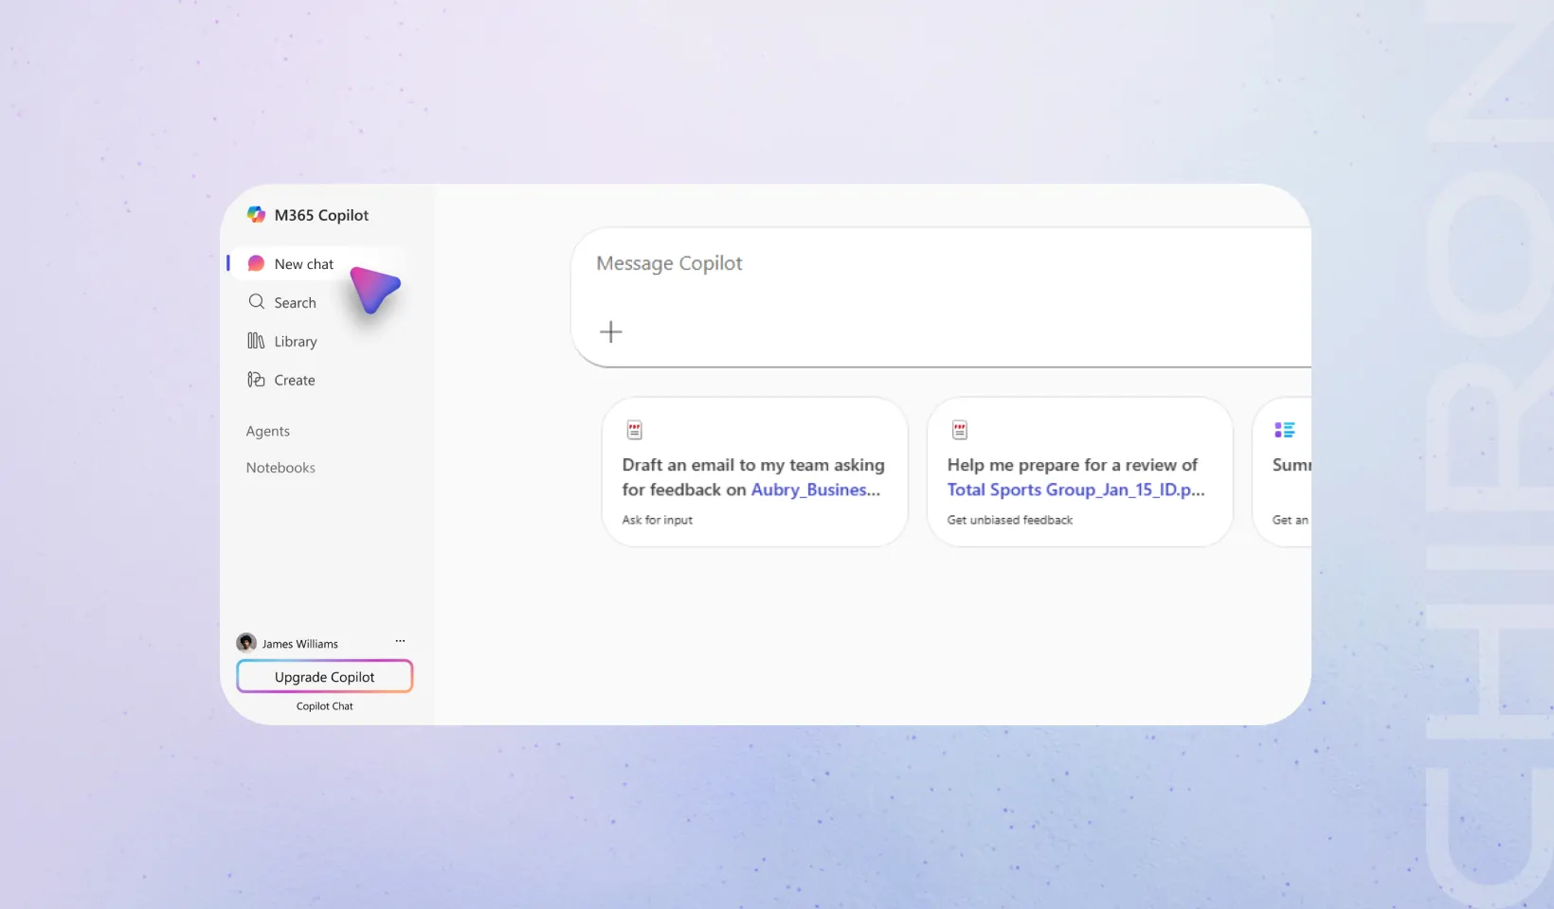This screenshot has width=1554, height=909.
Task: Click the M365 Copilot logo icon
Action: pos(256,215)
